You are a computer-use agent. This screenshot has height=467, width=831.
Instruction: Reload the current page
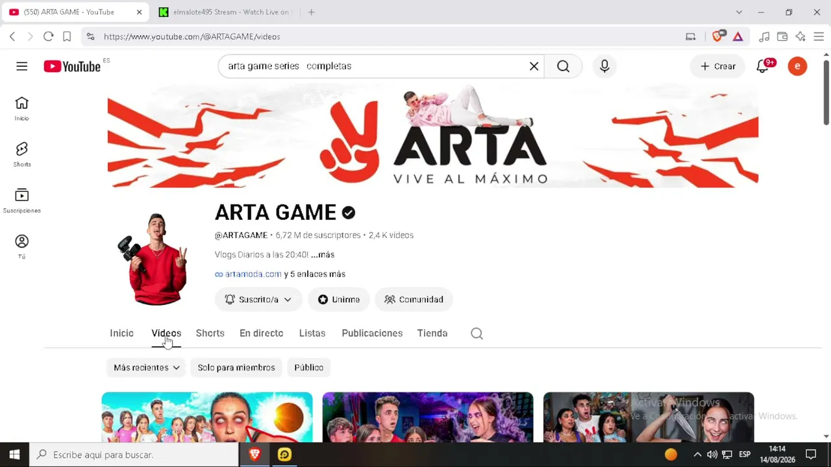pyautogui.click(x=48, y=36)
